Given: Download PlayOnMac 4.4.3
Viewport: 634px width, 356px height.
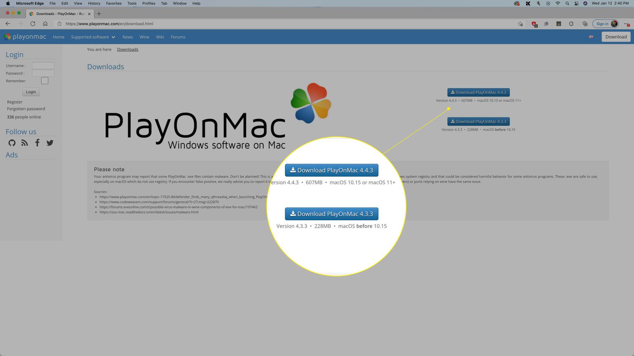Looking at the screenshot, I should pos(478,92).
